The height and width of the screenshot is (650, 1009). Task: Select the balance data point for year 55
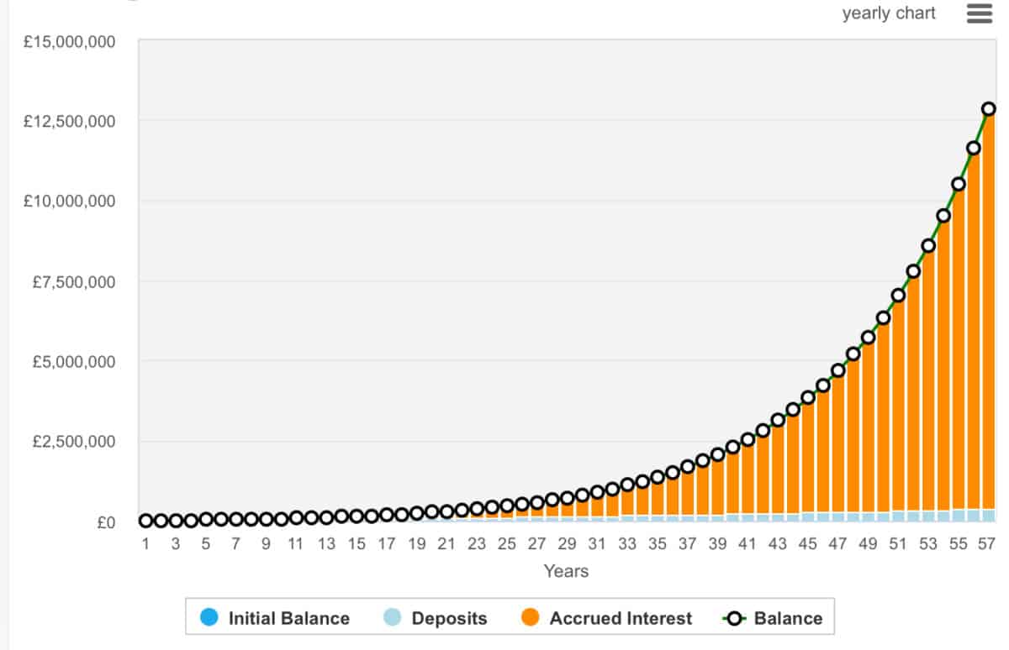(959, 184)
